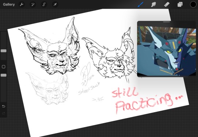This screenshot has width=198, height=137.
Task: Adjust the brush size slider handle
Action: coord(4,51)
